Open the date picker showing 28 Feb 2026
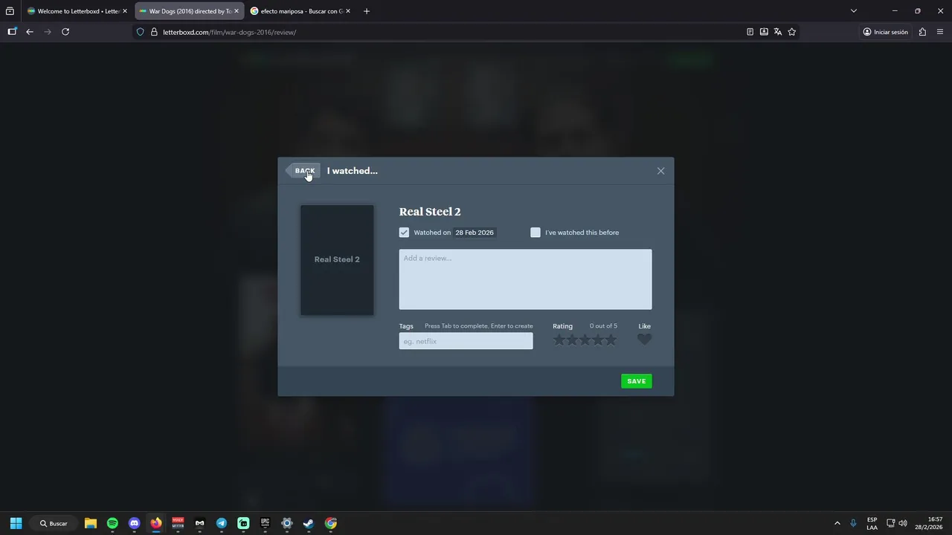The image size is (952, 535). pos(475,233)
